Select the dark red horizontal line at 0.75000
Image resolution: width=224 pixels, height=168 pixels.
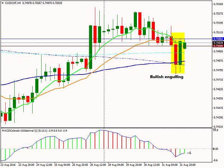click(x=106, y=46)
